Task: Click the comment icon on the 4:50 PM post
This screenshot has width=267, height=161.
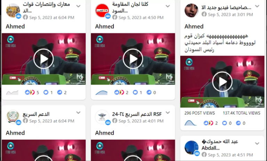Action: pos(135,92)
